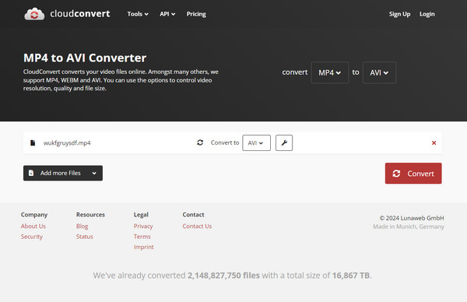
Task: Open Status link in Resources
Action: tap(85, 237)
